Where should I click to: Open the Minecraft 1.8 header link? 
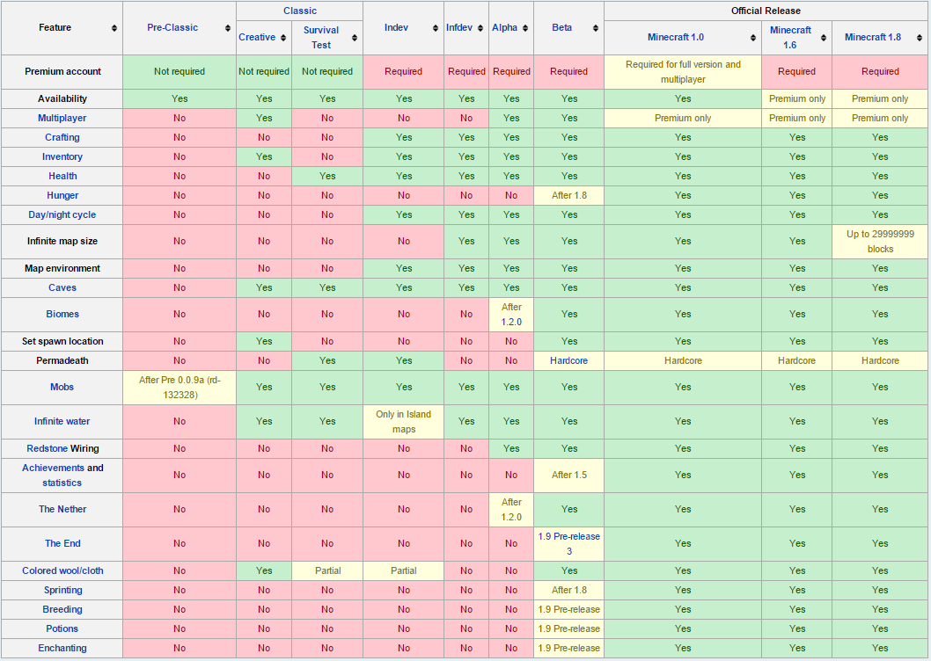point(873,37)
